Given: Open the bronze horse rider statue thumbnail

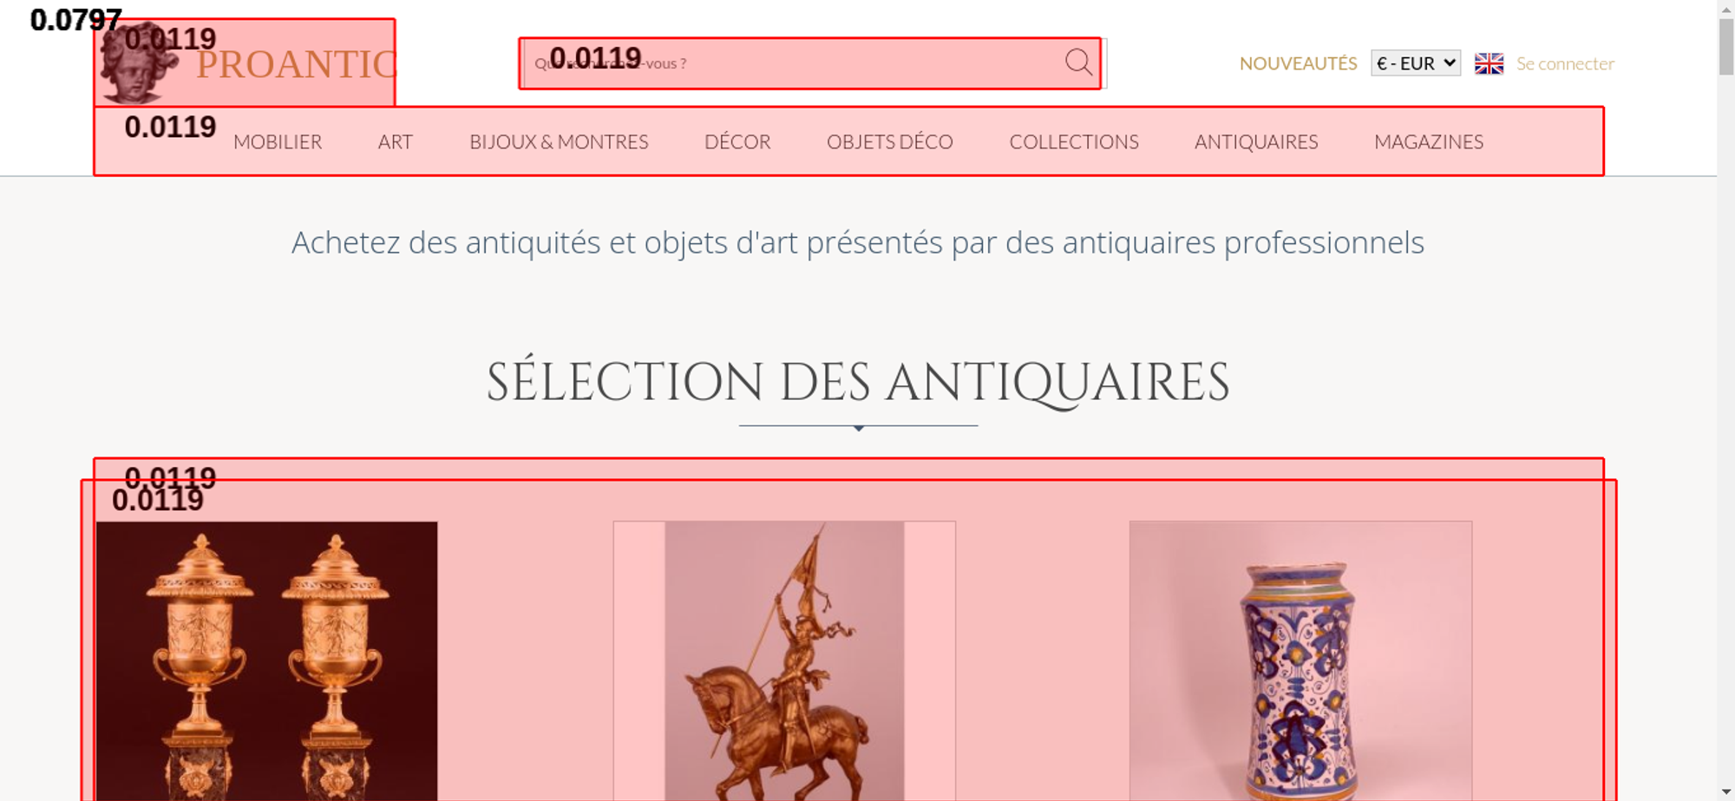Looking at the screenshot, I should (784, 661).
